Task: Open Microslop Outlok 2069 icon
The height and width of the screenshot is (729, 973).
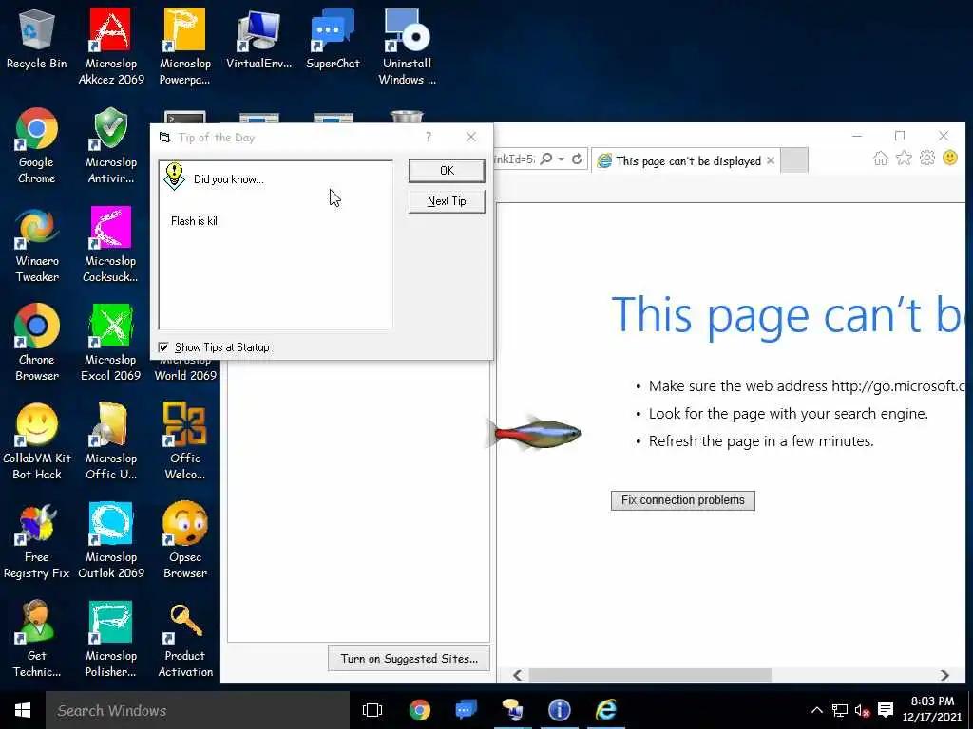Action: click(111, 540)
